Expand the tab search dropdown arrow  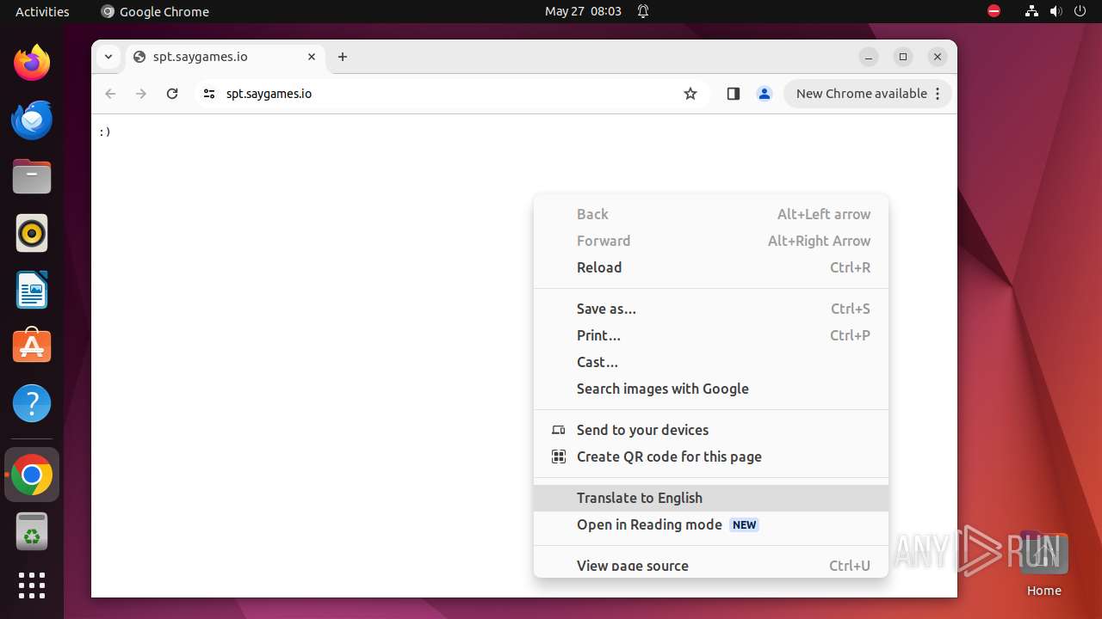108,57
